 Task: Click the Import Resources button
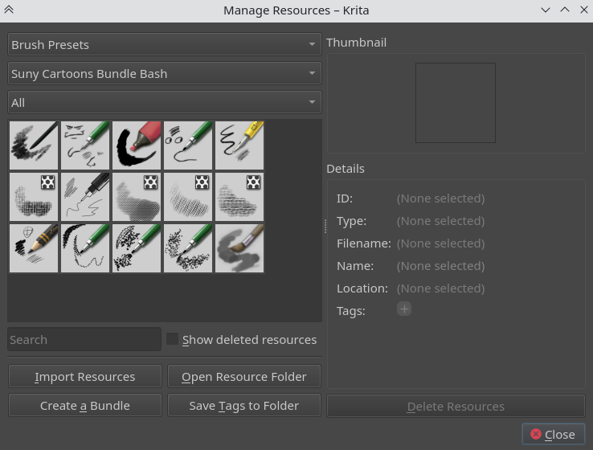[84, 377]
